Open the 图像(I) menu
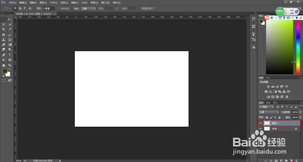Image resolution: width=303 pixels, height=162 pixels. (x=33, y=3)
